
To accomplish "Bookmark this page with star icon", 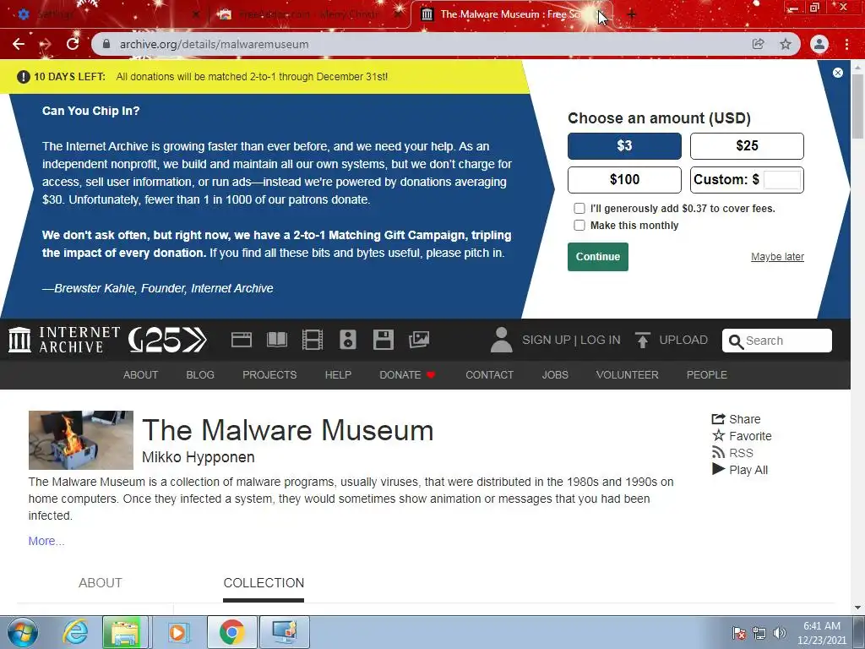I will coord(786,44).
